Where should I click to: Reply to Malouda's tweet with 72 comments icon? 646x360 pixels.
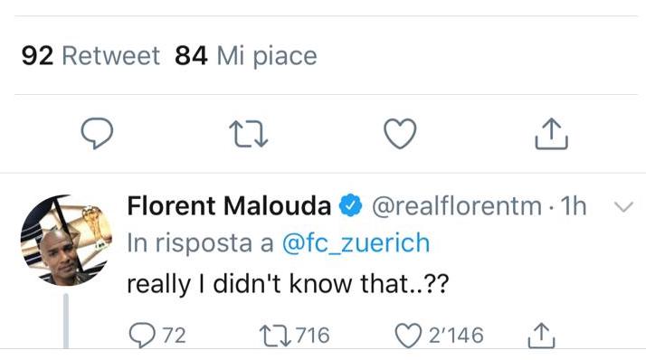tap(143, 335)
